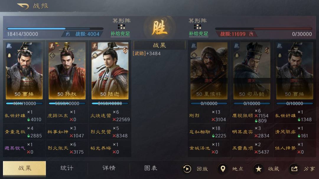This screenshot has height=179, width=319.
Task: Click the 分享 share icon
Action: (294, 169)
